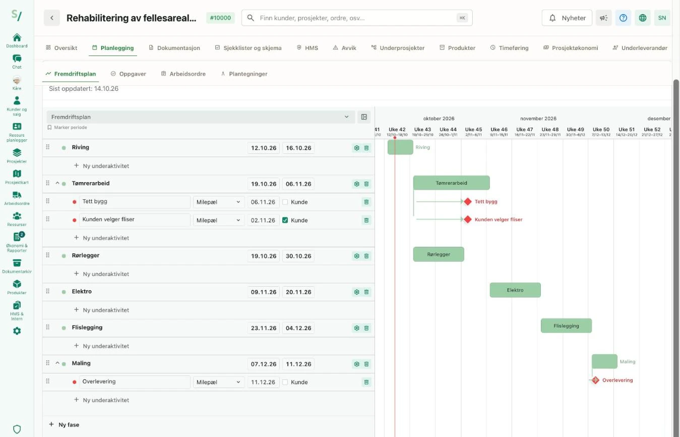Viewport: 680px width, 437px height.
Task: Open the Dokumentasjon tab
Action: 174,48
